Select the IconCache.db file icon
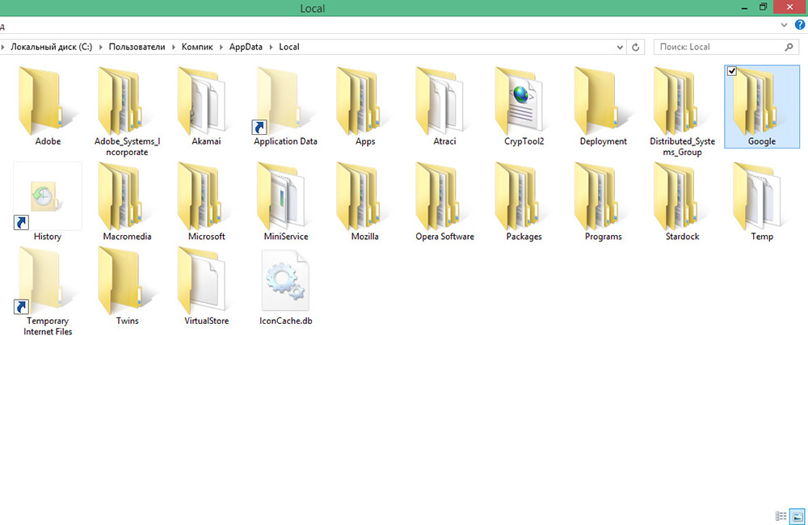The image size is (808, 525). (x=285, y=281)
